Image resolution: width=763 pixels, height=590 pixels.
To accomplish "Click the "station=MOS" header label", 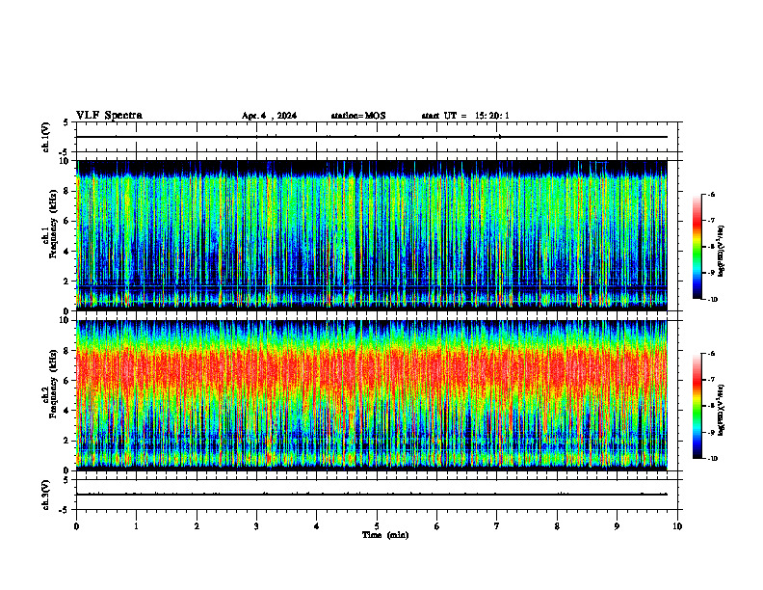I will click(x=358, y=116).
